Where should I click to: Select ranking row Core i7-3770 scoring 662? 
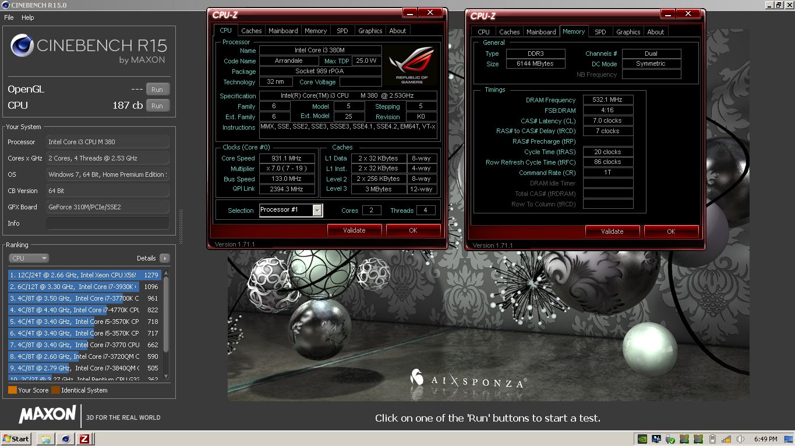84,345
